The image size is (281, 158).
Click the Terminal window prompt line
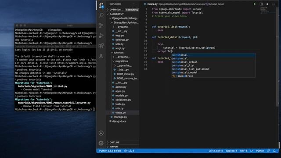pyautogui.click(x=55, y=109)
